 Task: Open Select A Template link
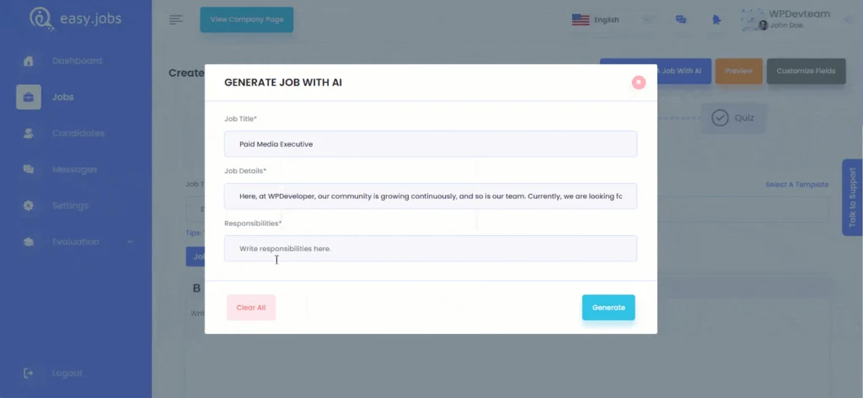pos(796,185)
